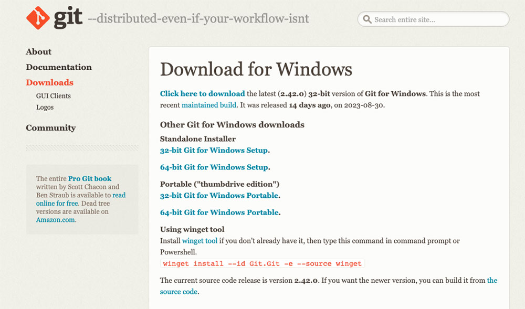Click the Git diamond logo icon
Screen dimensions: 525x309
(x=38, y=18)
